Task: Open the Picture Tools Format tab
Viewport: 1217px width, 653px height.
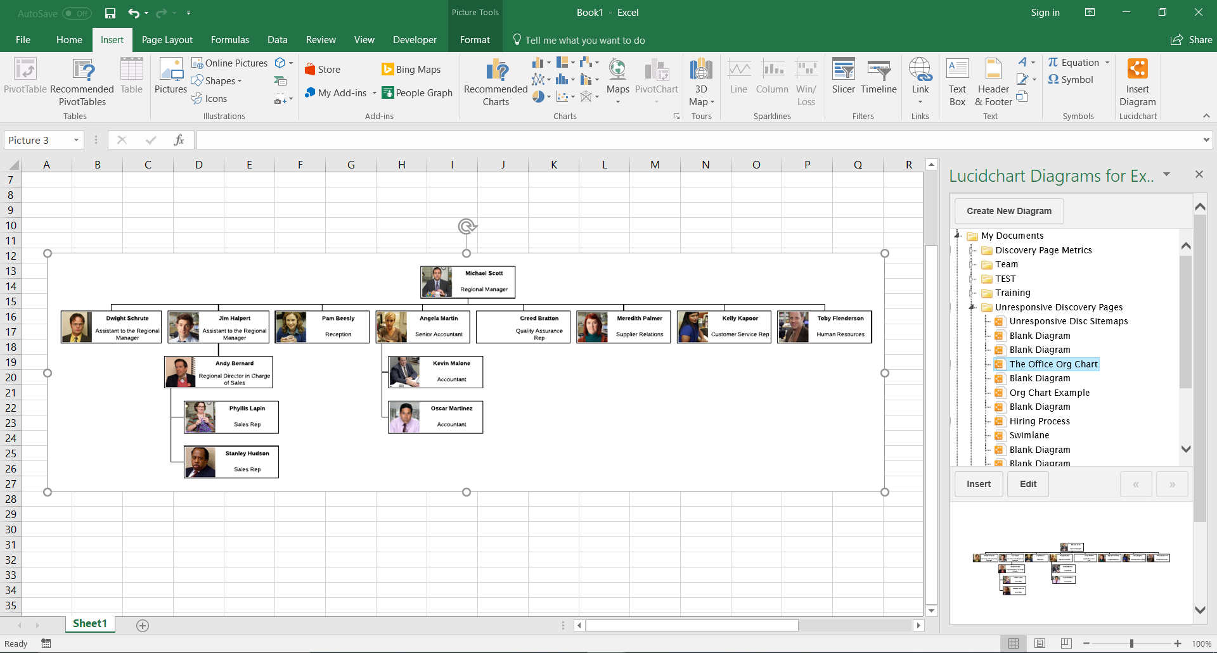Action: (475, 40)
